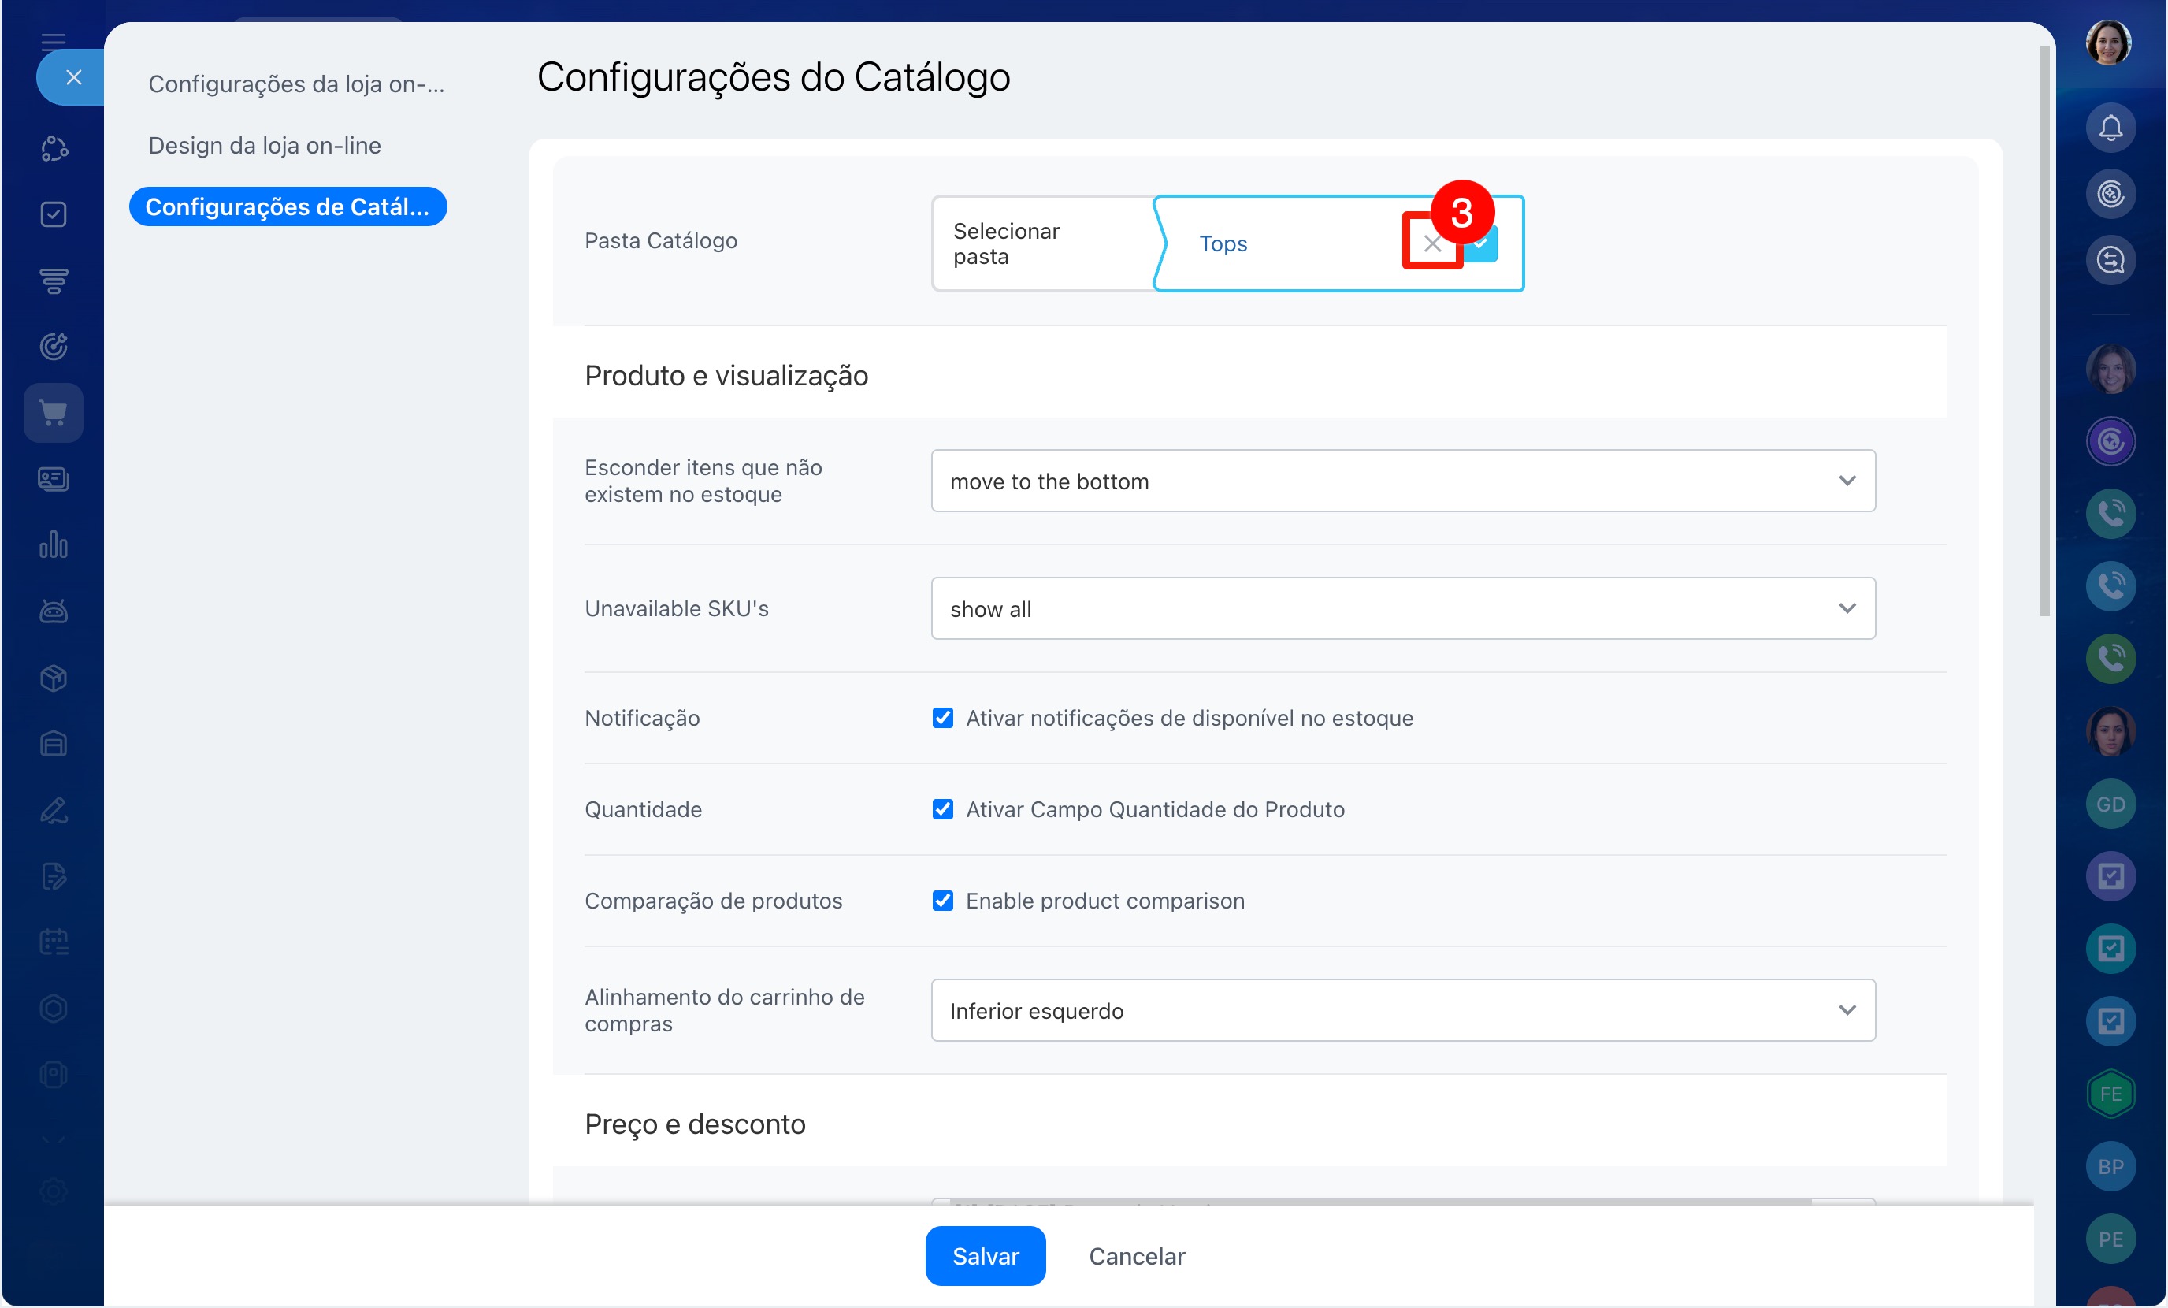
Task: Open the Unavailable SKU's 'show all' dropdown
Action: [1402, 609]
